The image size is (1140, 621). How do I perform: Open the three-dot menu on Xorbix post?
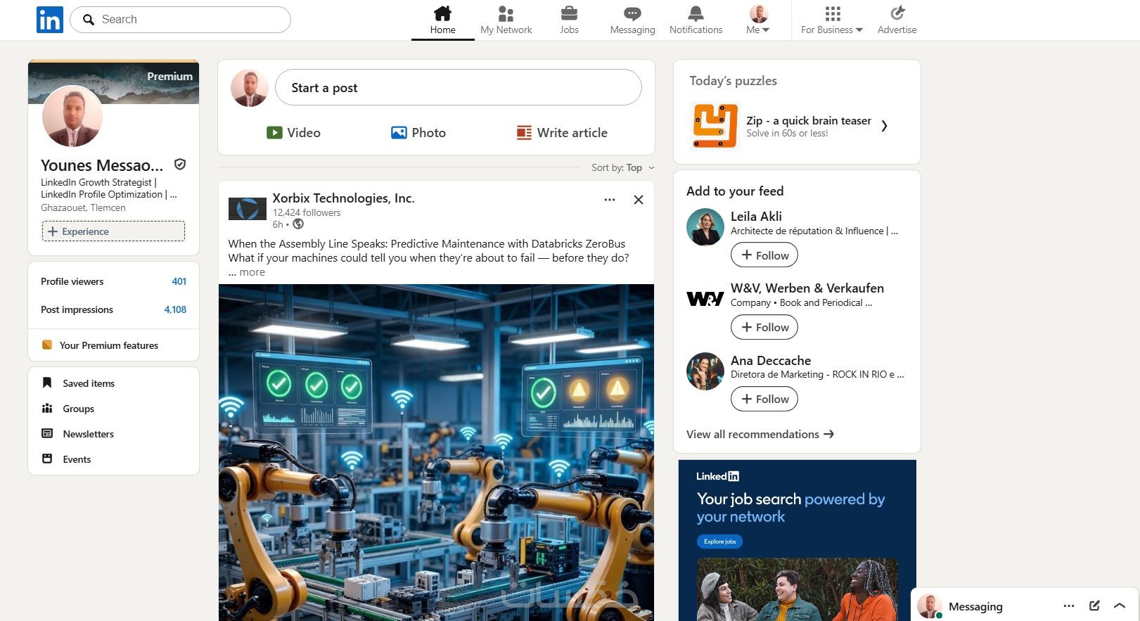(x=610, y=200)
